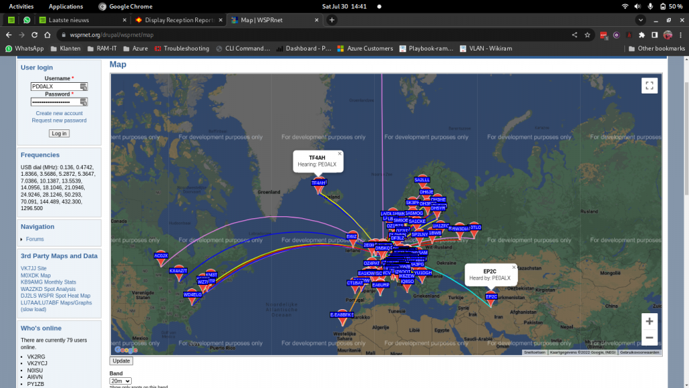689x388 pixels.
Task: Select the CT1BAT map marker
Action: tap(355, 285)
